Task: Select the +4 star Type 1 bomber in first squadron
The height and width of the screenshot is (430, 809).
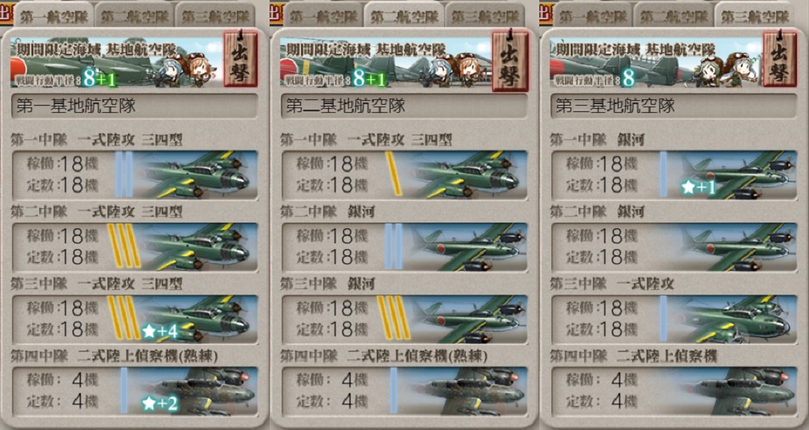Action: [x=134, y=319]
